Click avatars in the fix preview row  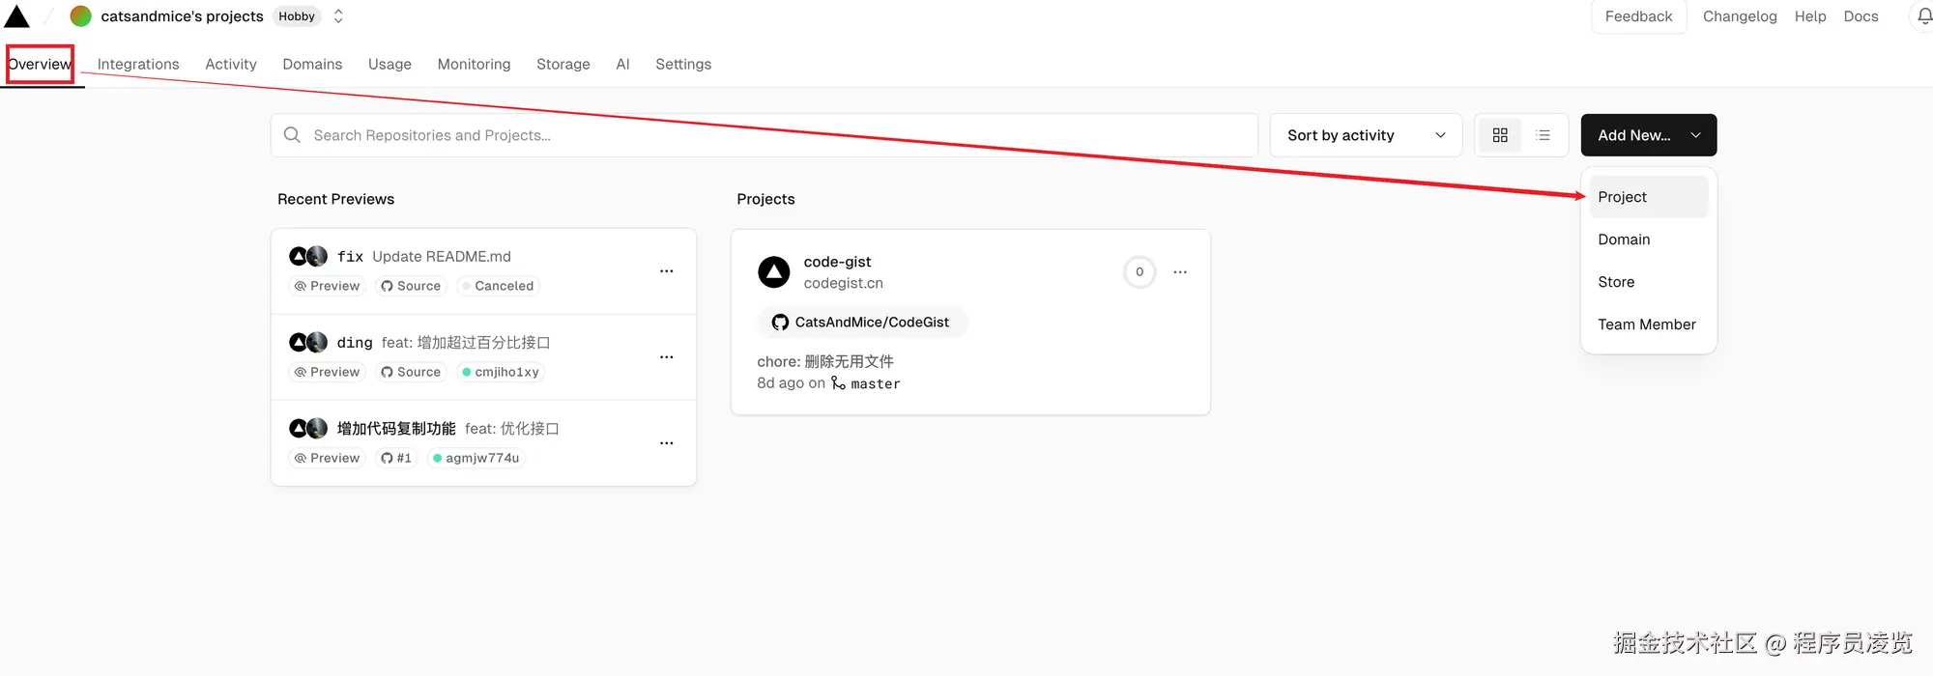point(308,256)
